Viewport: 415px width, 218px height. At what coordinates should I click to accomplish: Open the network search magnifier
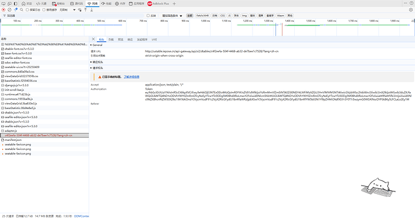coord(22,10)
